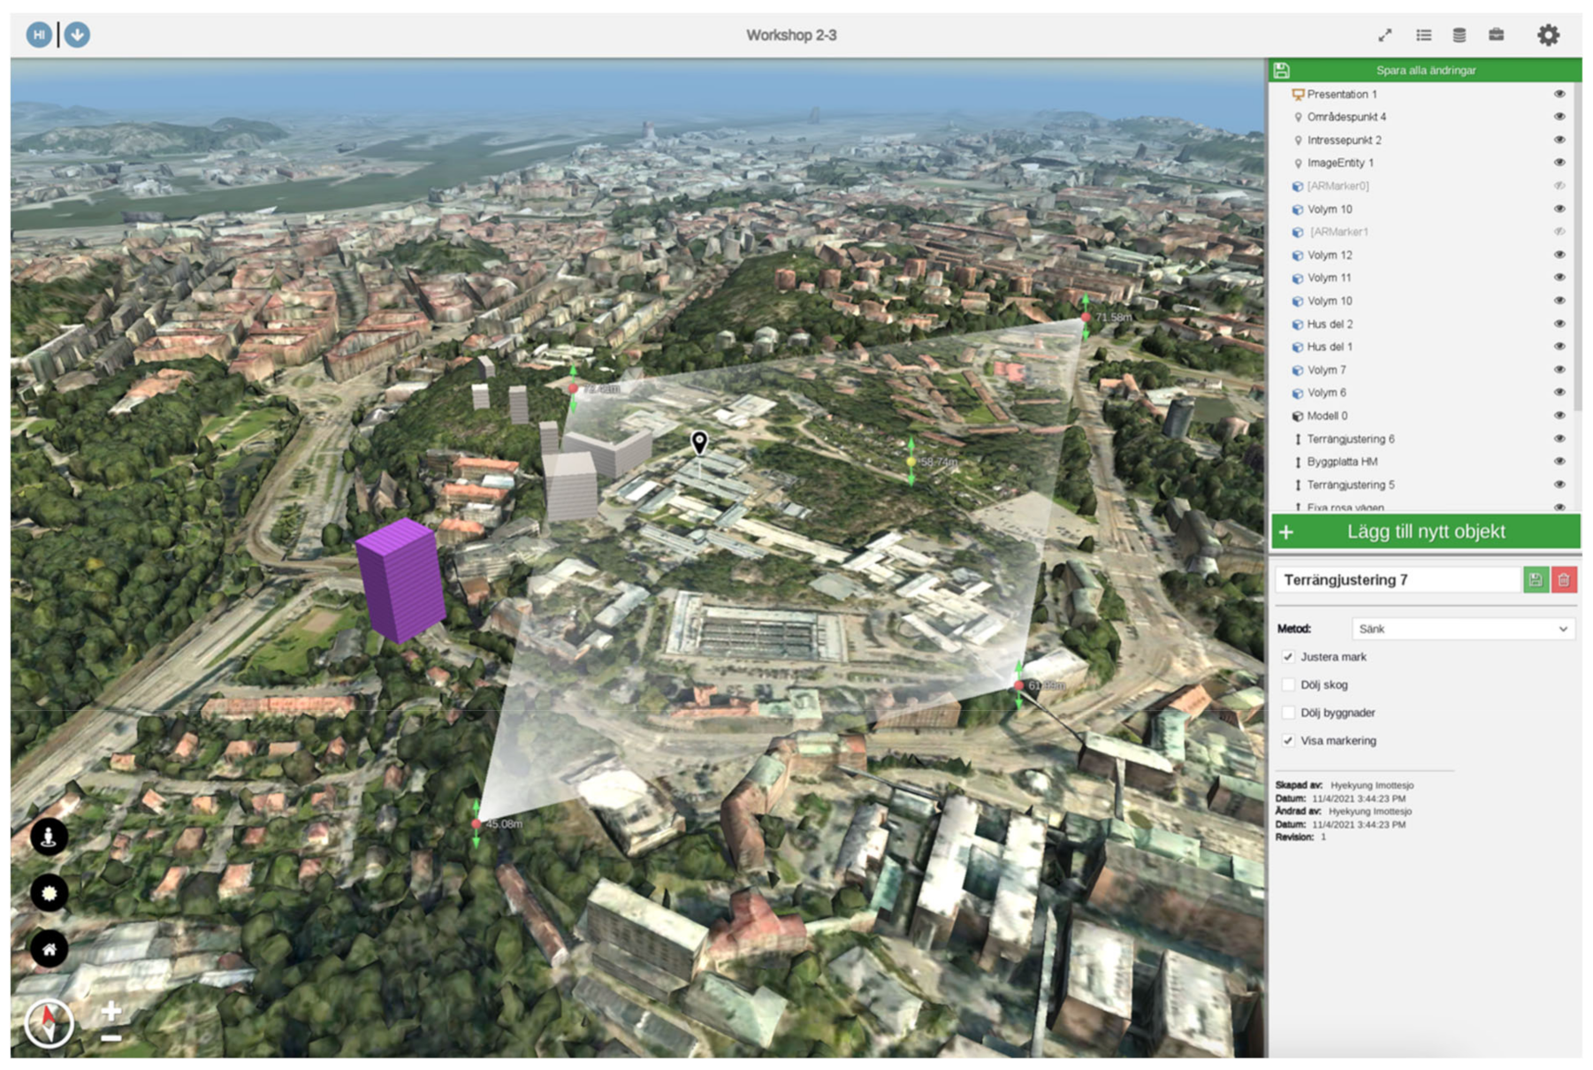1593x1070 pixels.
Task: Delete Terrängjustering 7 with trash icon
Action: (x=1563, y=580)
